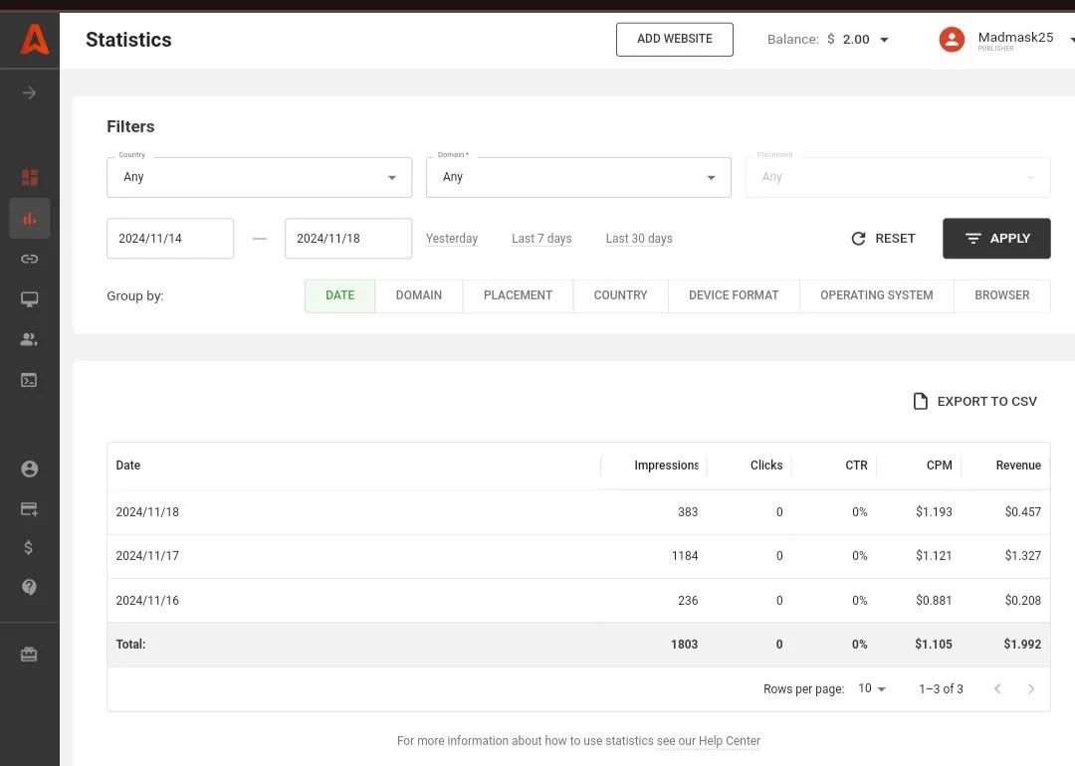The image size is (1075, 766).
Task: Click the Date column header
Action: click(x=128, y=466)
